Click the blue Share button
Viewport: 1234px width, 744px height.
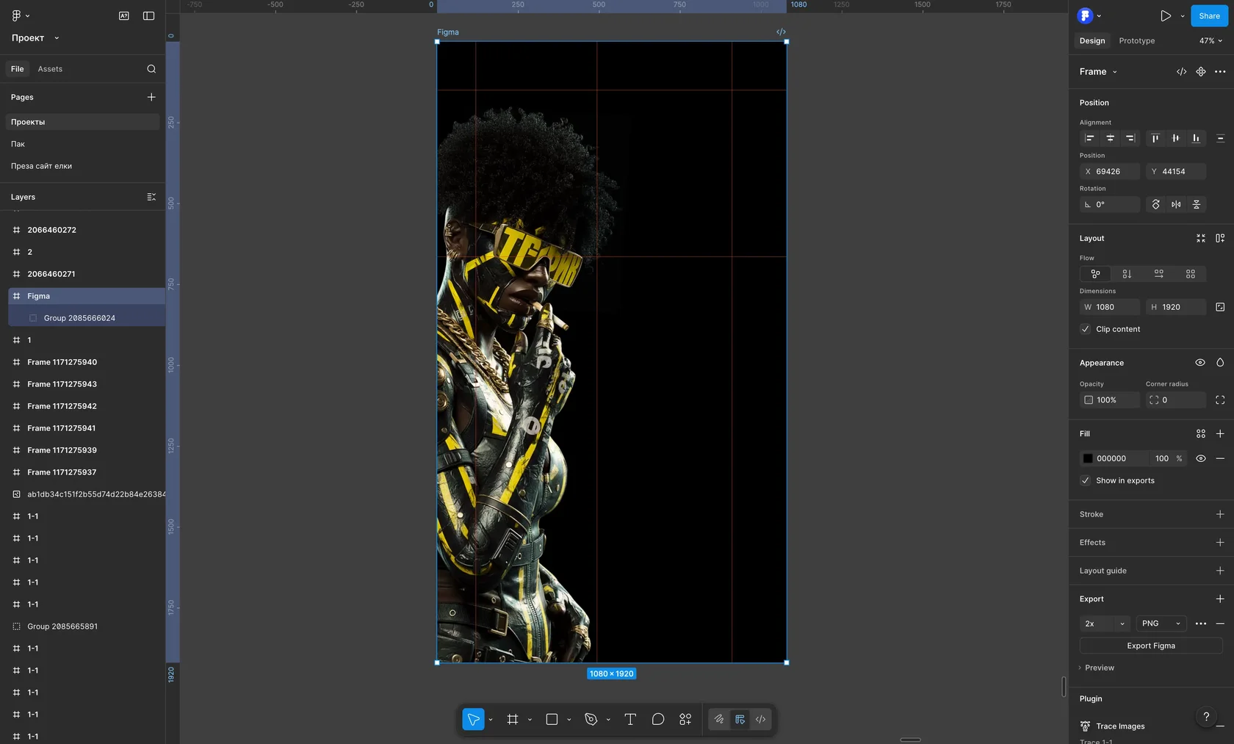click(x=1208, y=15)
